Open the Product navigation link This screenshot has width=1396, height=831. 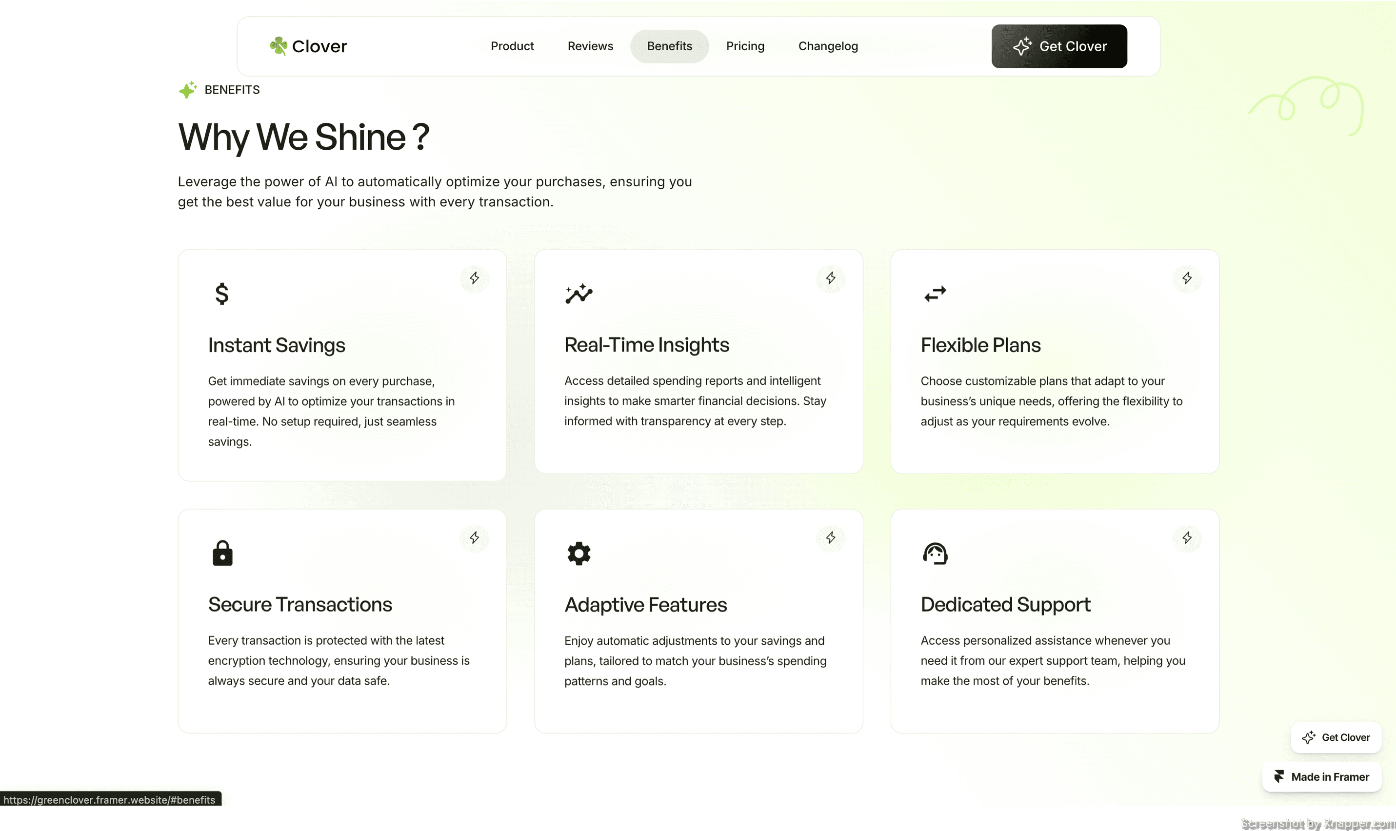pyautogui.click(x=512, y=46)
